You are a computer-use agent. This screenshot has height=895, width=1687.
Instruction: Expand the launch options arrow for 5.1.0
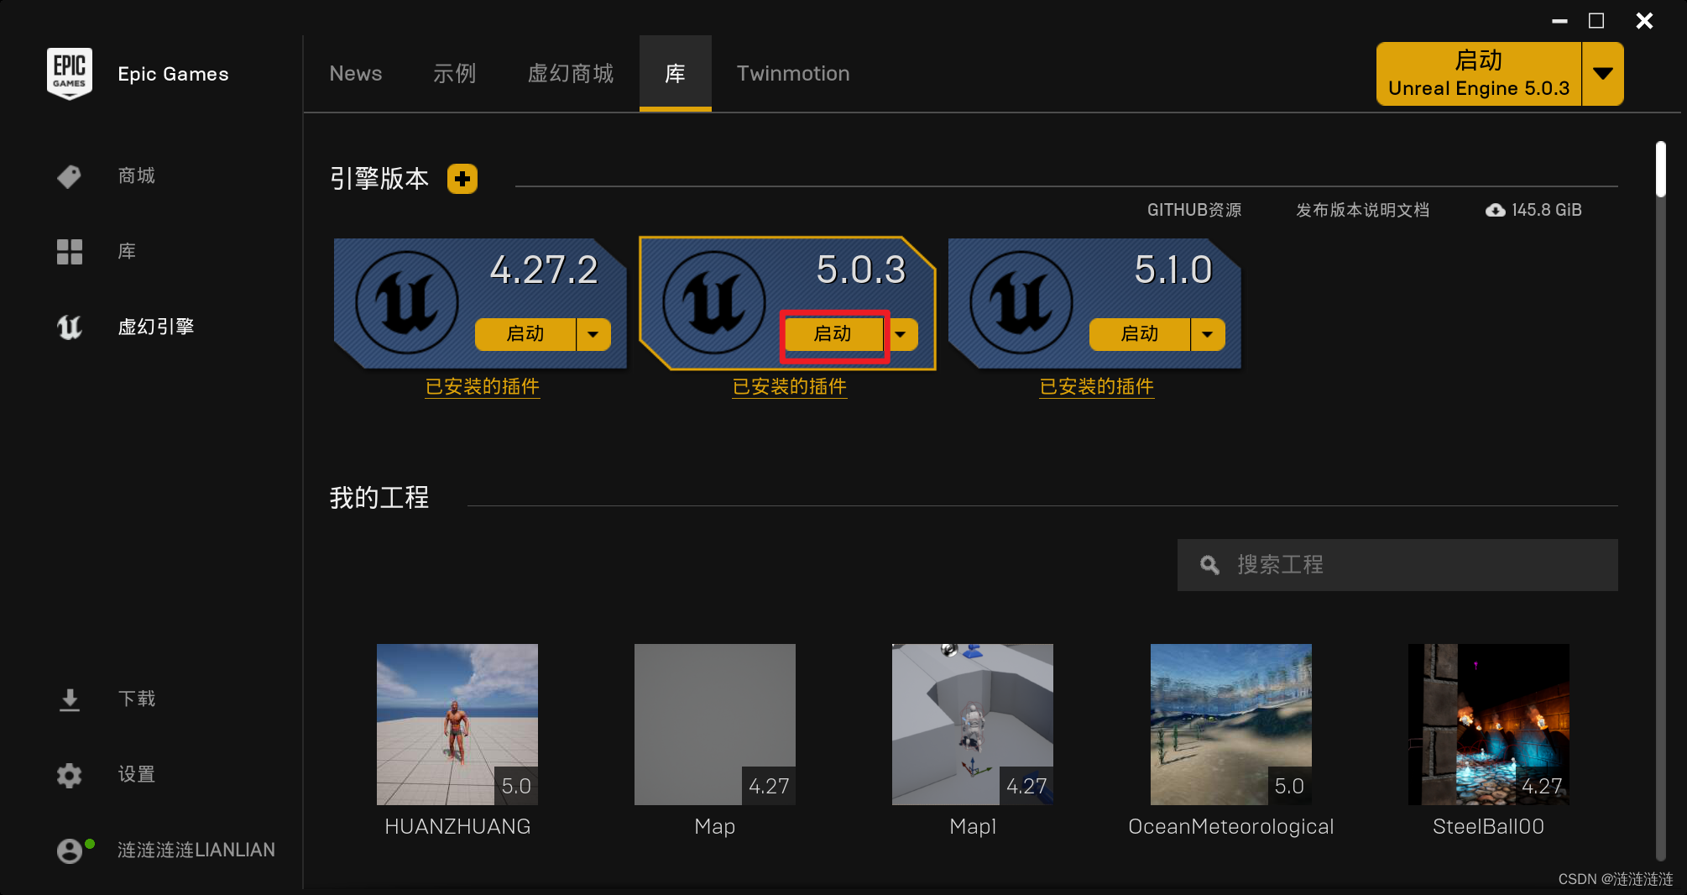tap(1208, 334)
